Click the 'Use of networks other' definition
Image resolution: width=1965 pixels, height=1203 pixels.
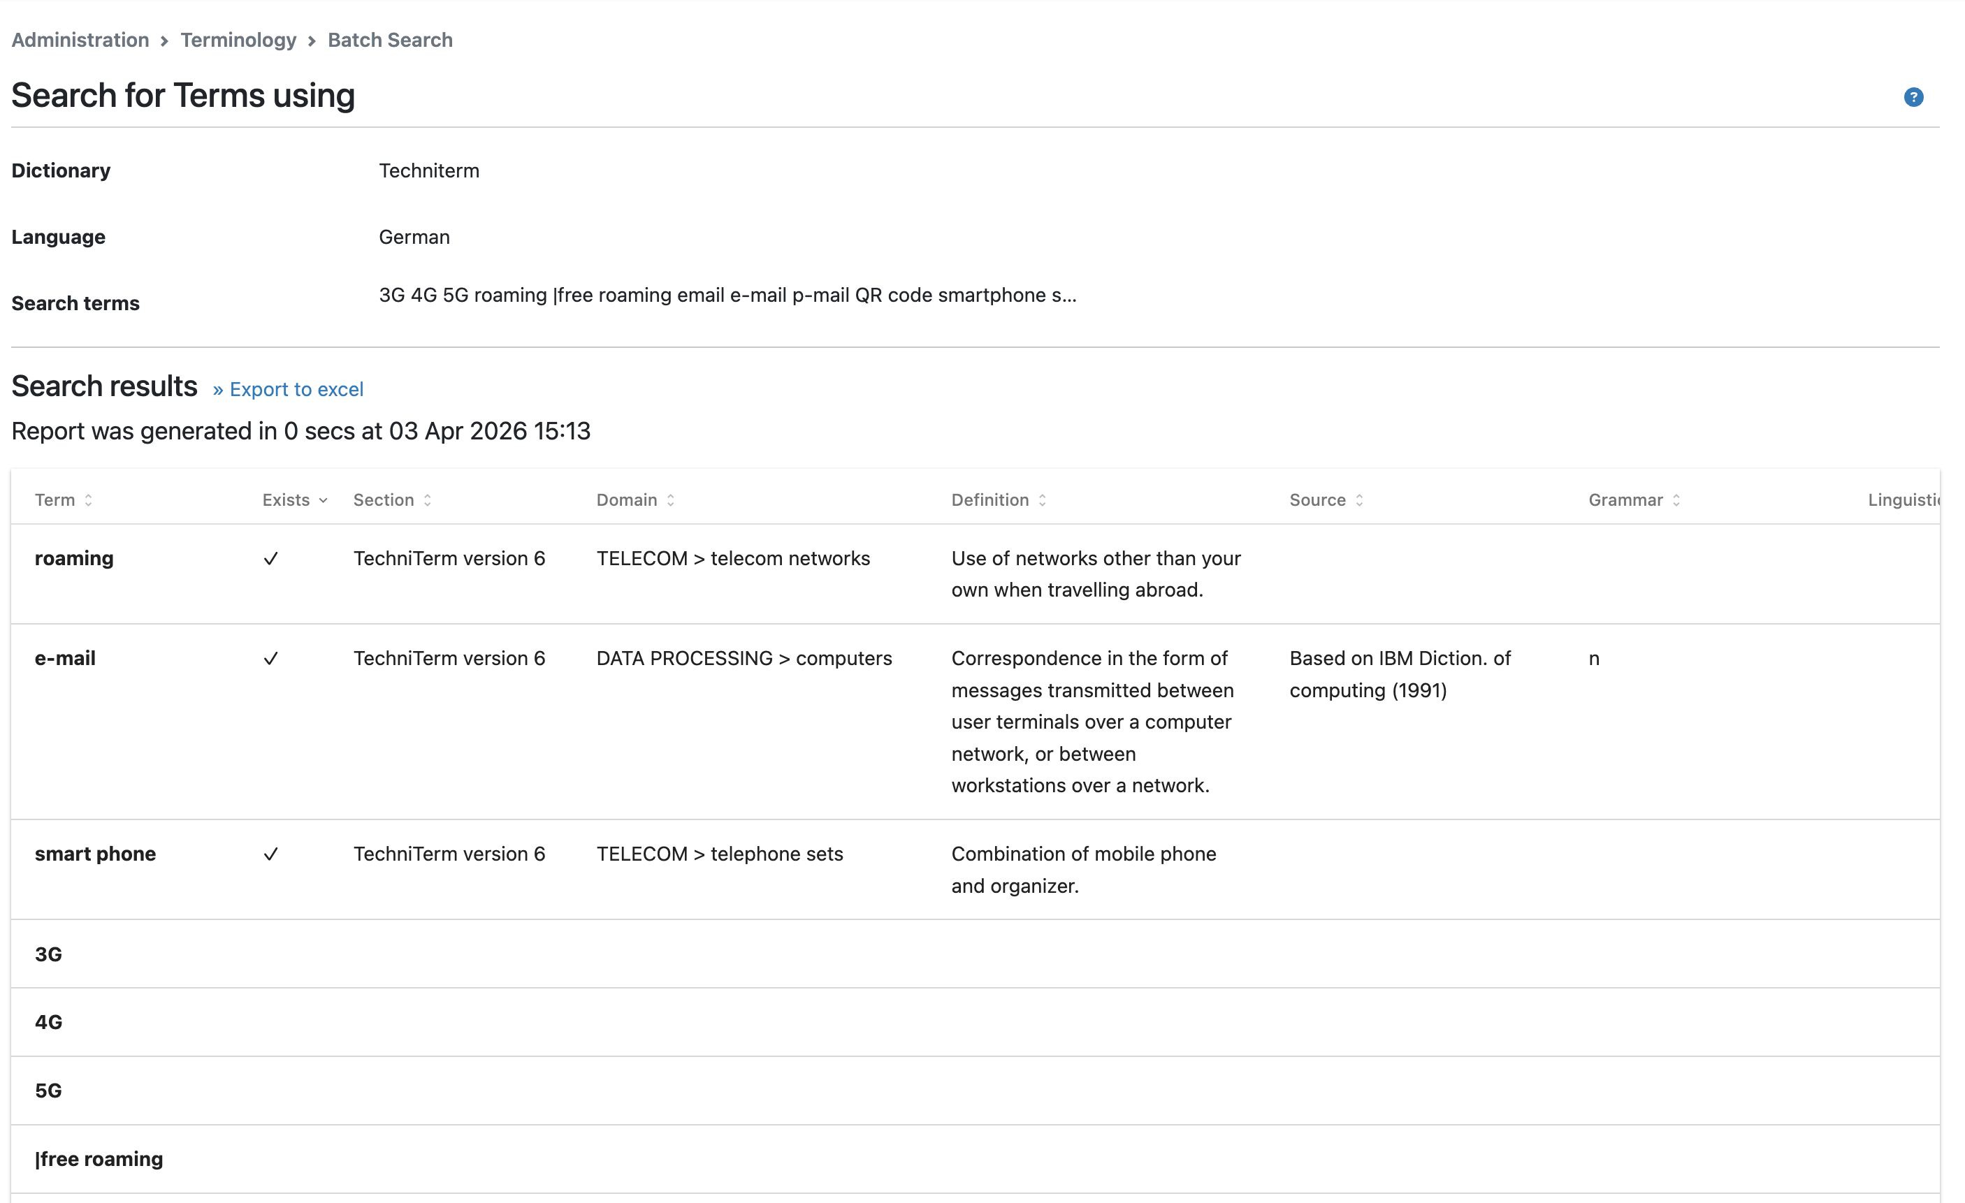[x=1096, y=574]
